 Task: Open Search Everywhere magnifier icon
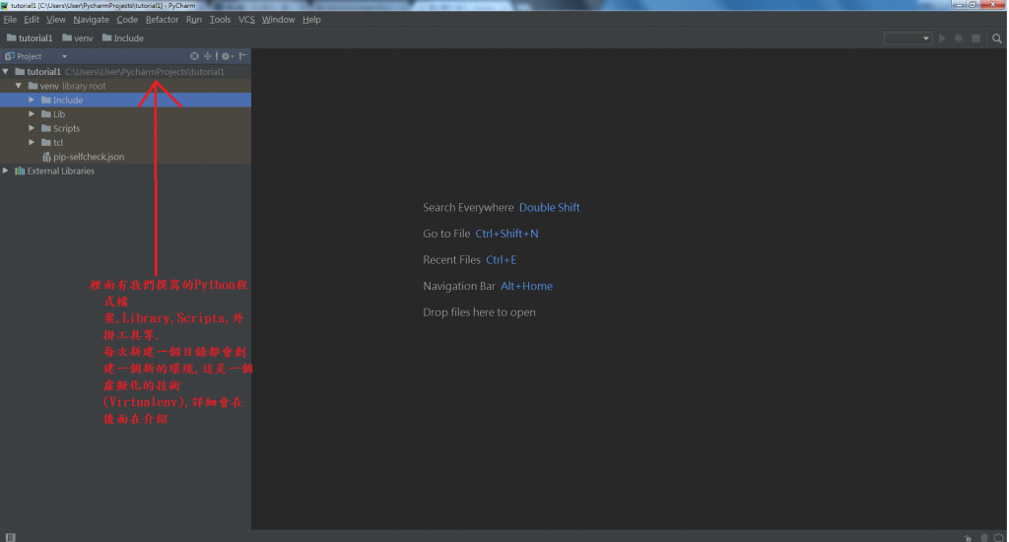pos(997,38)
